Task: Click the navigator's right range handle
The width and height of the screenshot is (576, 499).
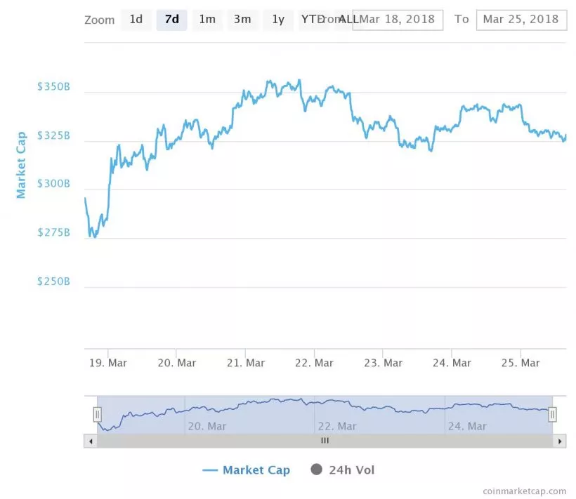Action: pyautogui.click(x=553, y=415)
